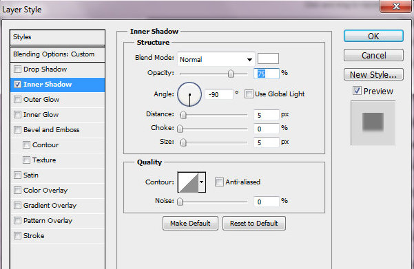Click the Cancel button
Viewport: 414px width, 269px height.
(x=373, y=55)
